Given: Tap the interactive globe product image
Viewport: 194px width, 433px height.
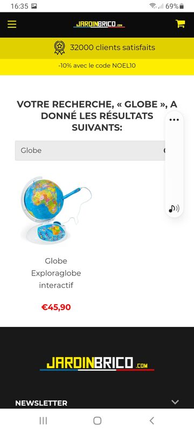Looking at the screenshot, I should pos(56,211).
